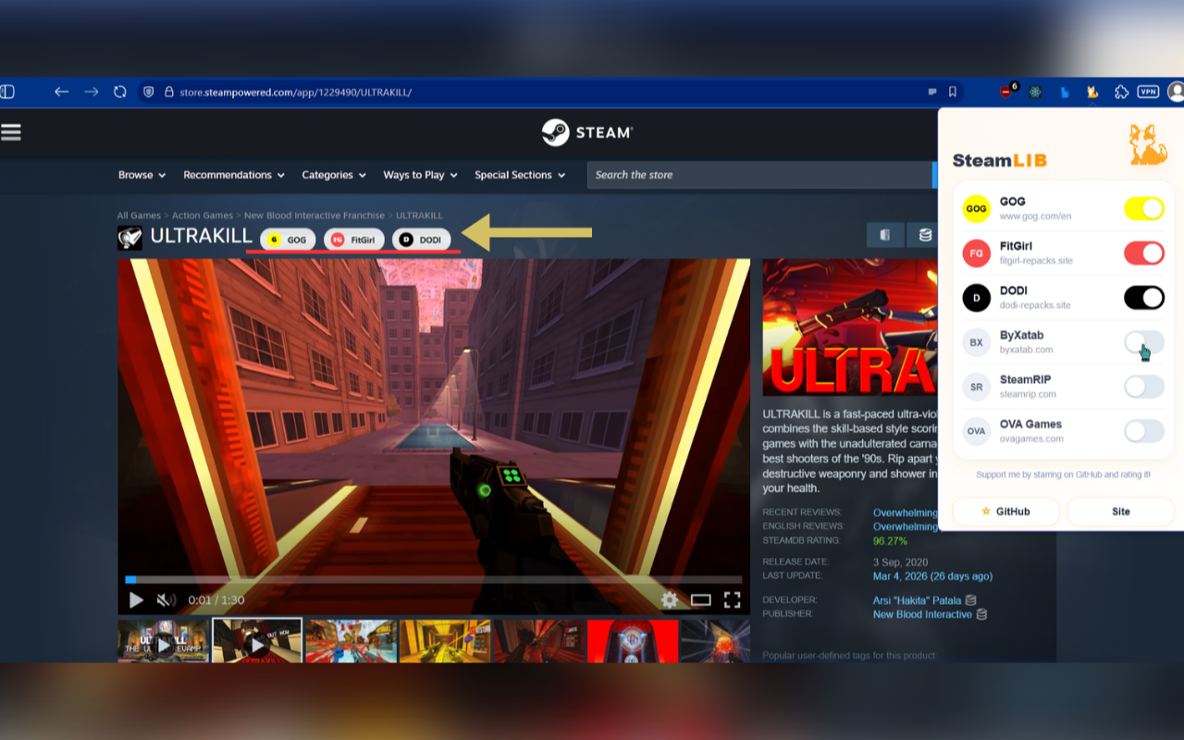Click the padlock site info icon

click(169, 92)
